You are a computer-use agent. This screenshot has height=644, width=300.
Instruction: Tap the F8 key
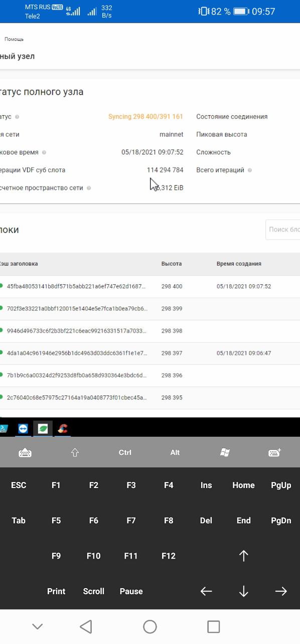[169, 520]
